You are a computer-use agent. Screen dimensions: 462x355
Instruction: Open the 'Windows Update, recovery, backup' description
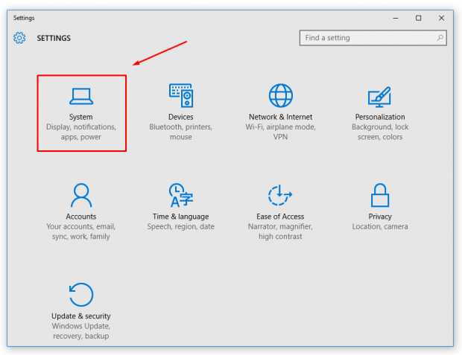coord(80,331)
